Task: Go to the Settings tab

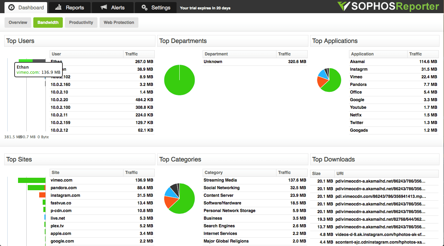Action: (156, 7)
